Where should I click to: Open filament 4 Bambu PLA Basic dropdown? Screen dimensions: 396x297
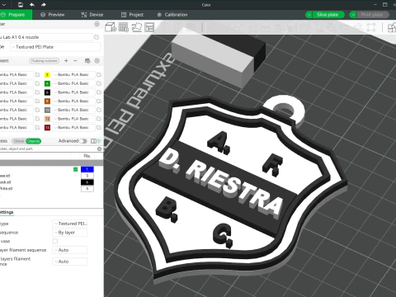(x=73, y=83)
